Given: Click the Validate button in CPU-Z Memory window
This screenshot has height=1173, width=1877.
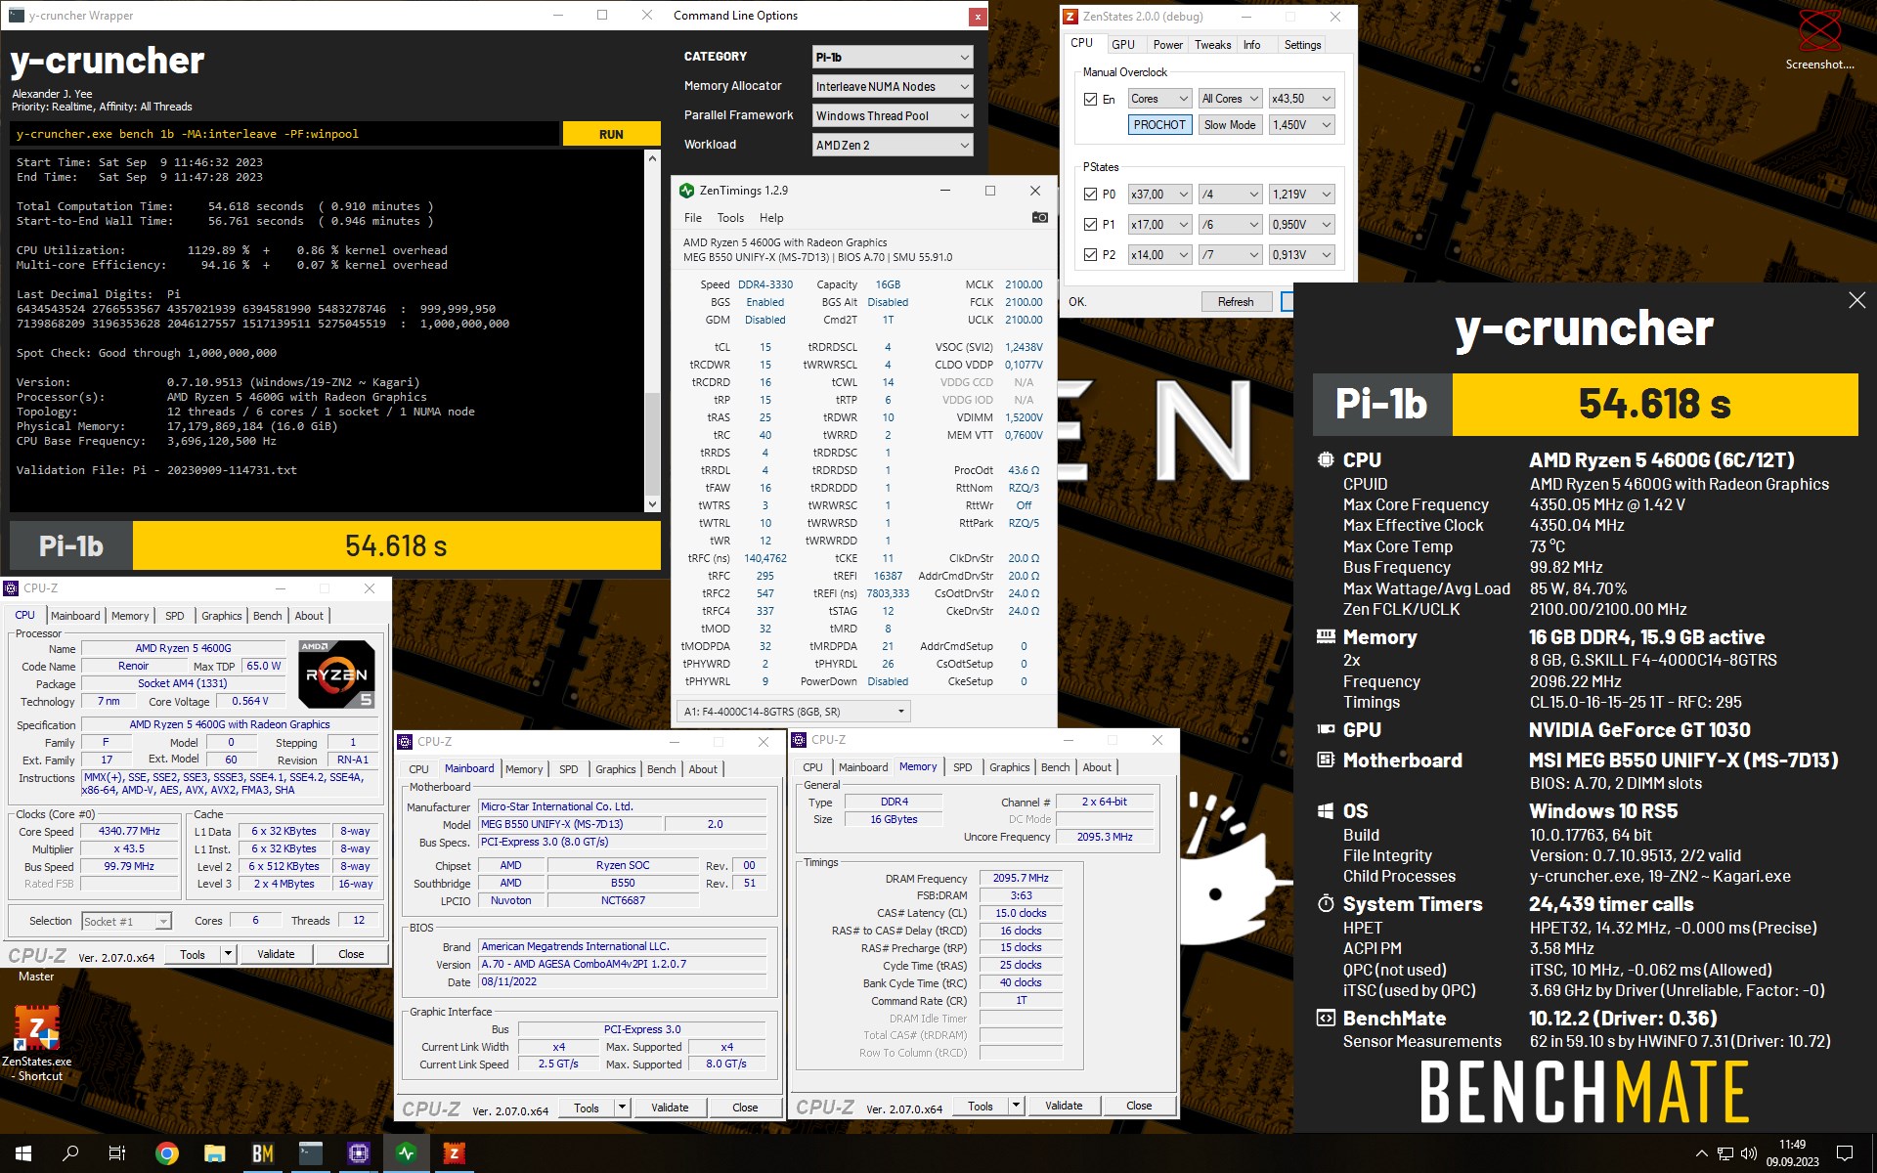Looking at the screenshot, I should (1064, 1106).
